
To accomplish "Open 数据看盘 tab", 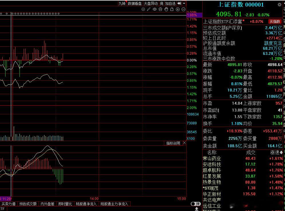I will tap(135, 3).
